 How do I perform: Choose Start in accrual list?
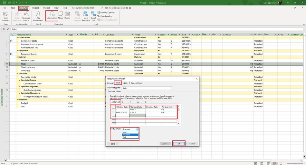130,132
